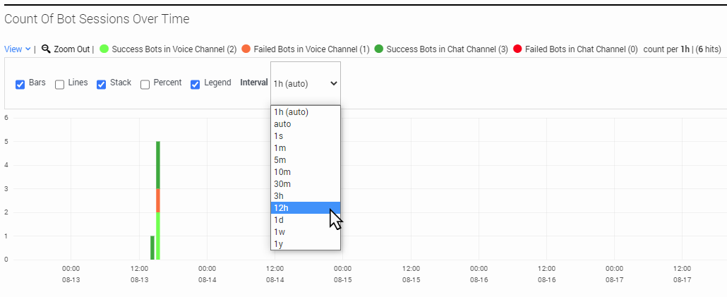Viewport: 727px width, 297px height.
Task: Uncheck the Bars checkbox
Action: click(20, 84)
